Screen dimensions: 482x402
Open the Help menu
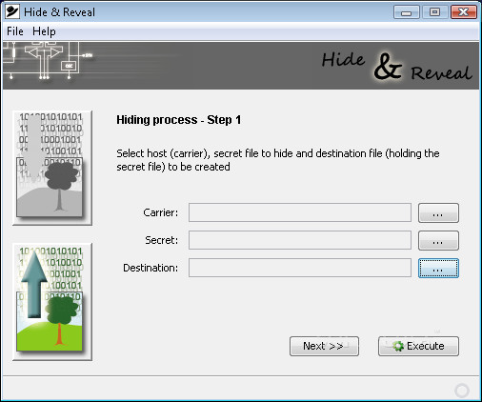pos(44,31)
